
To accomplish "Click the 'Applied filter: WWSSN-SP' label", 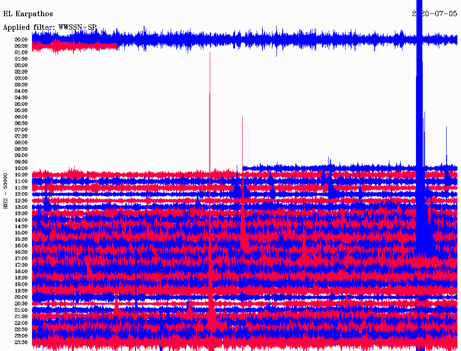I will 50,27.
